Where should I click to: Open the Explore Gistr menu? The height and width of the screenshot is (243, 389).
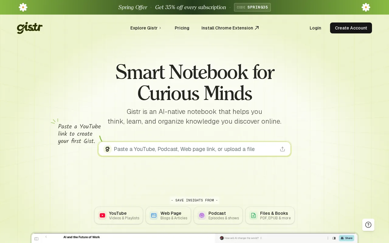(x=146, y=28)
